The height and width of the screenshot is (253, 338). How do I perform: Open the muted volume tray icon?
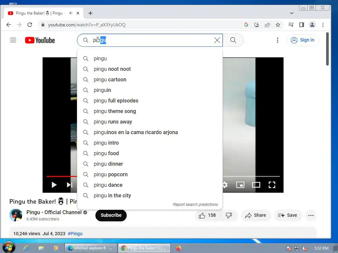tap(305, 248)
